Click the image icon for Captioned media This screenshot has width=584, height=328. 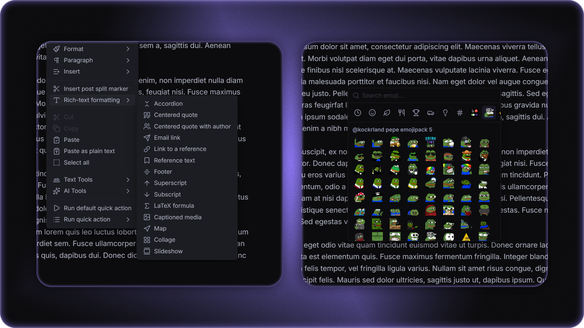(x=147, y=217)
